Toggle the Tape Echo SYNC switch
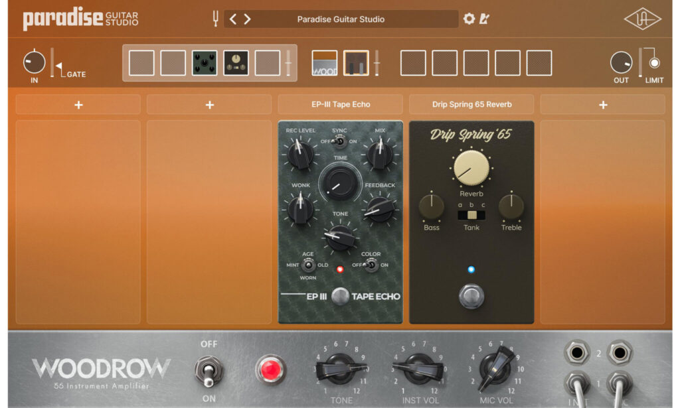Image resolution: width=680 pixels, height=408 pixels. pyautogui.click(x=339, y=141)
